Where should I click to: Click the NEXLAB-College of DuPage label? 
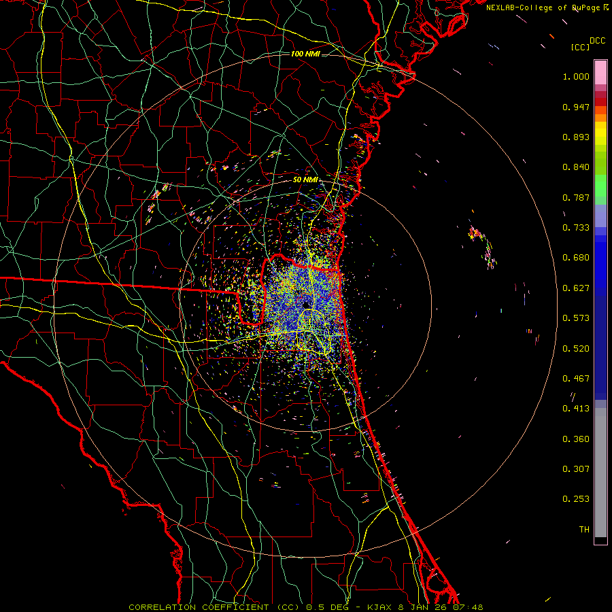coord(543,7)
